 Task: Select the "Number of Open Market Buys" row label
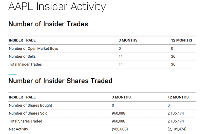click(x=33, y=48)
